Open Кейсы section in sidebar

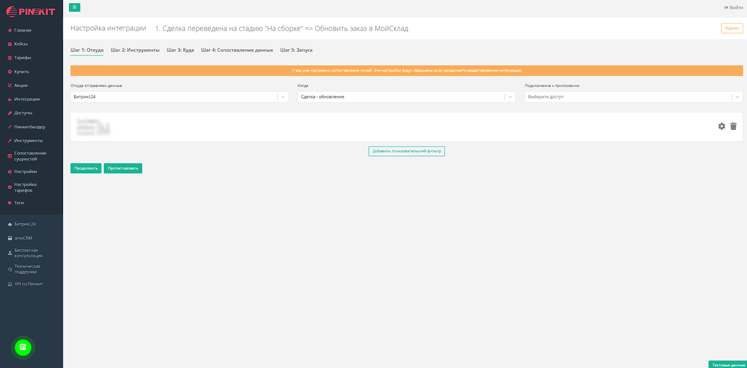click(21, 44)
